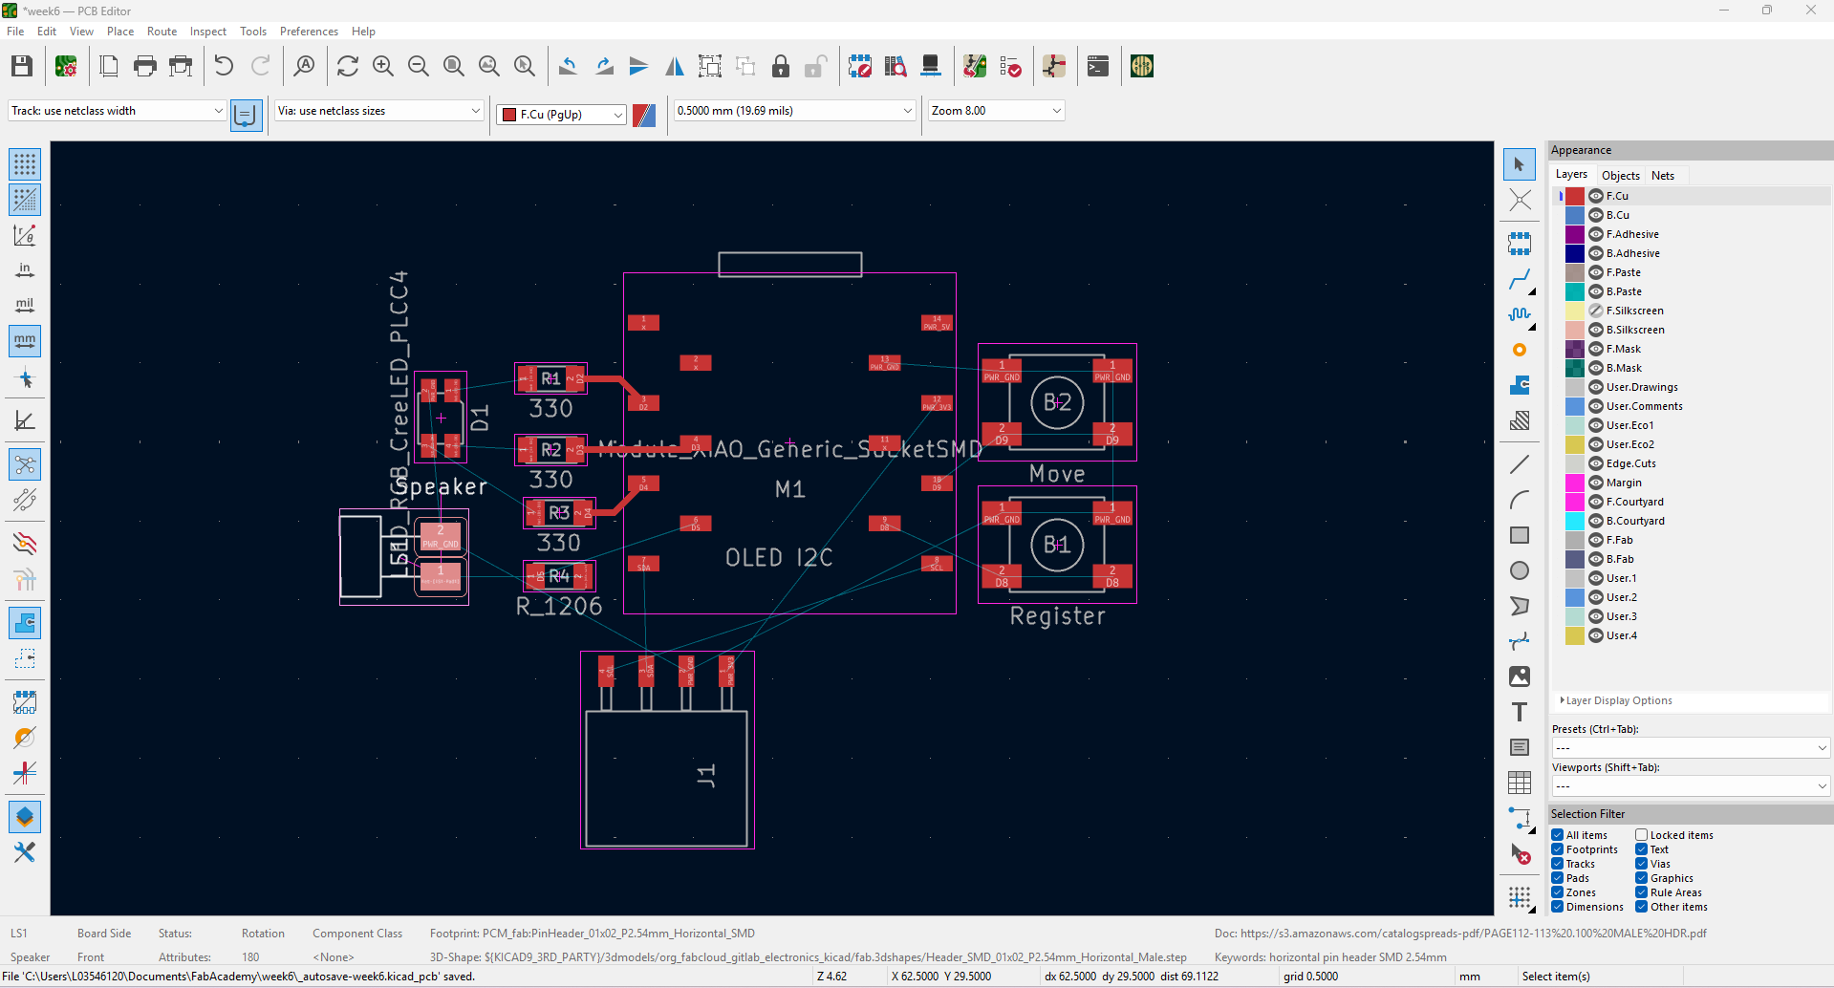Choose the Draw Rectangle tool
This screenshot has width=1834, height=988.
1519,535
